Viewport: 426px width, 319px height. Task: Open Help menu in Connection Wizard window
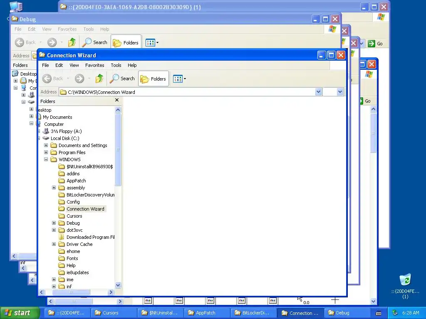[132, 65]
